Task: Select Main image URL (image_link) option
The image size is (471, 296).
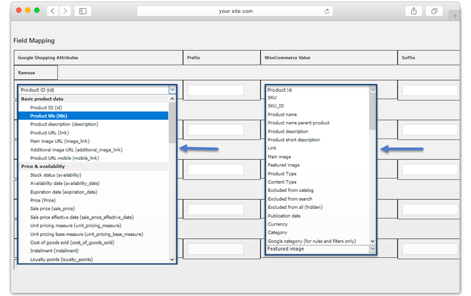Action: 60,141
